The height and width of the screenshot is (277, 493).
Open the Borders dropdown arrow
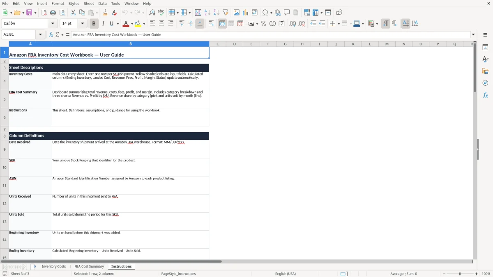[338, 24]
